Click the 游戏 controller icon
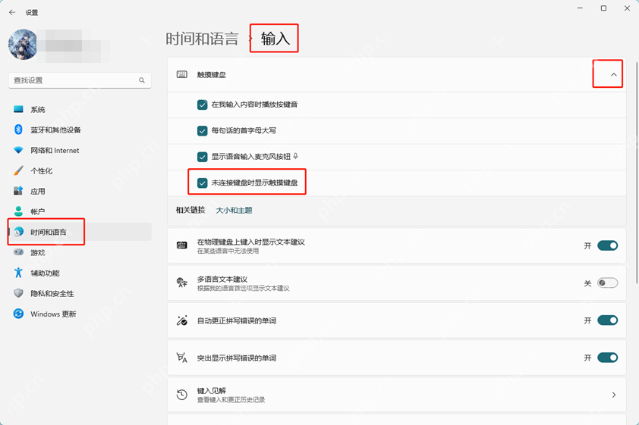This screenshot has height=425, width=639. tap(18, 252)
